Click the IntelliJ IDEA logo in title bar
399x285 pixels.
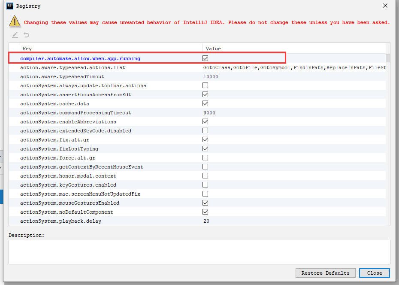click(x=10, y=6)
